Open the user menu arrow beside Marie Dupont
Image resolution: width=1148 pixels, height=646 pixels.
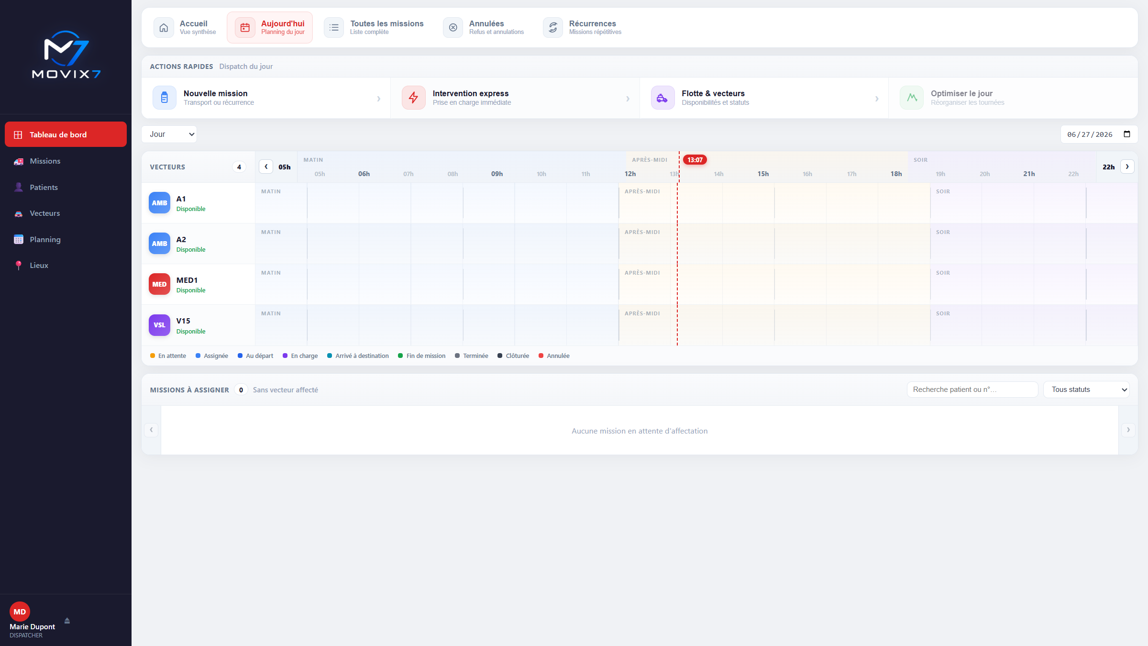pyautogui.click(x=67, y=621)
